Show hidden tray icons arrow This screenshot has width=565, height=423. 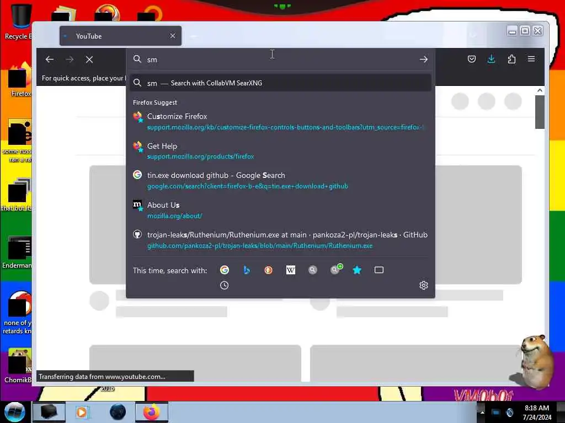tap(482, 413)
